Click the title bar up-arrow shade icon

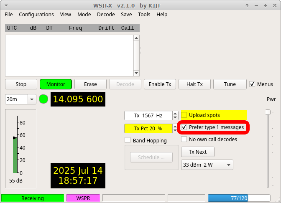coord(247,5)
